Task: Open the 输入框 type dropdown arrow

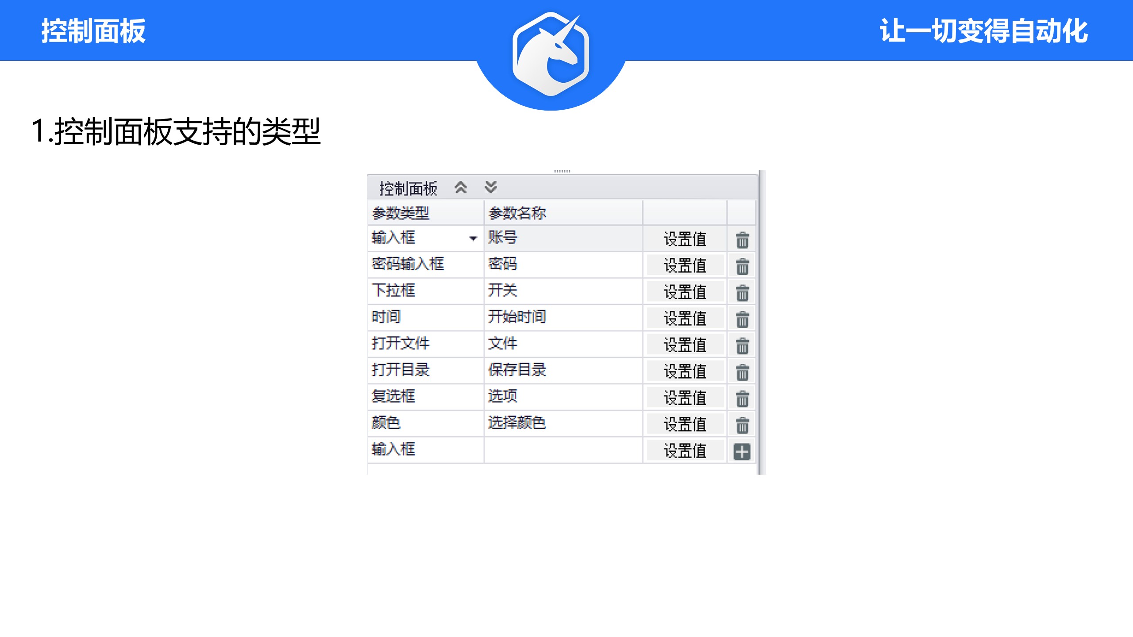Action: (x=473, y=238)
